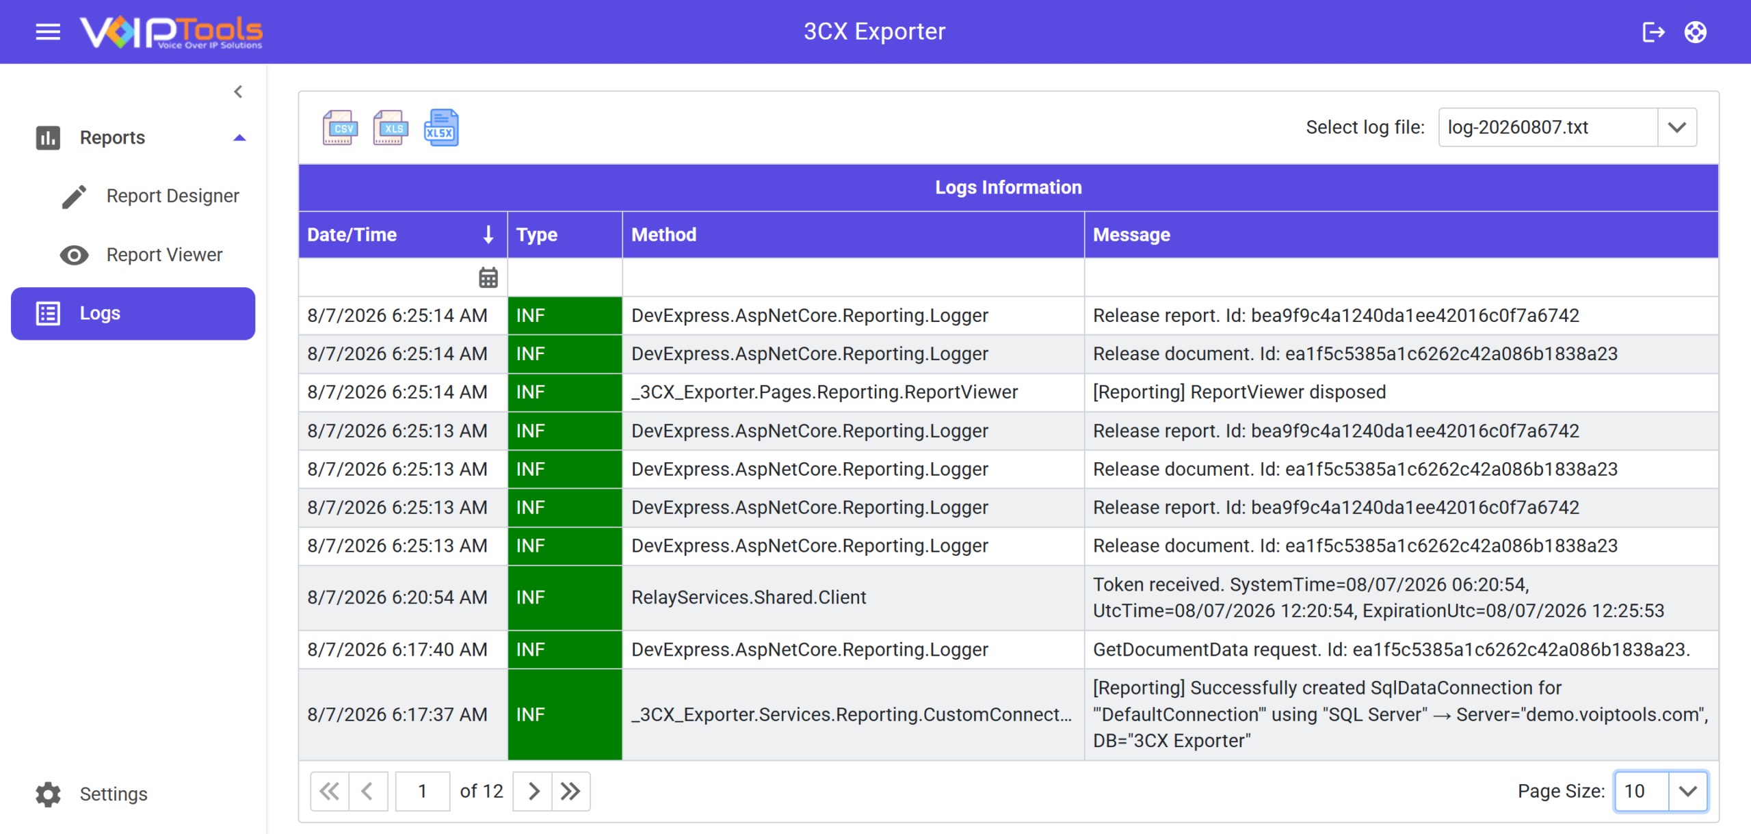Screen dimensions: 1751x834
Task: Click the Date/Time sort descending arrow
Action: click(x=488, y=234)
